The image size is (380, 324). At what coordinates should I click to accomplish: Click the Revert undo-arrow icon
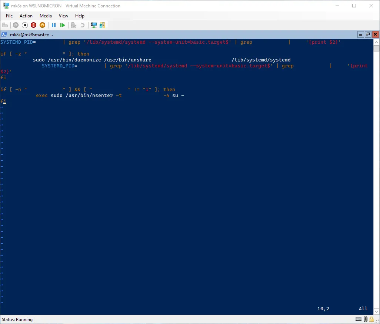[83, 25]
